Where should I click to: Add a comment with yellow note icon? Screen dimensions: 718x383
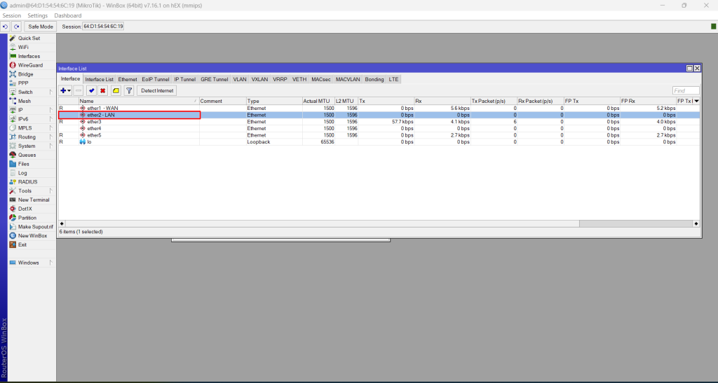click(x=116, y=90)
